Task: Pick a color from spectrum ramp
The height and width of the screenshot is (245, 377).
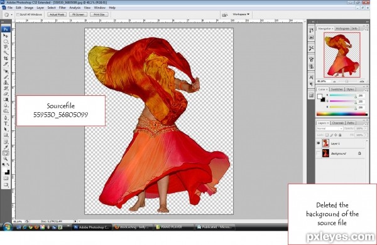Action: point(342,114)
